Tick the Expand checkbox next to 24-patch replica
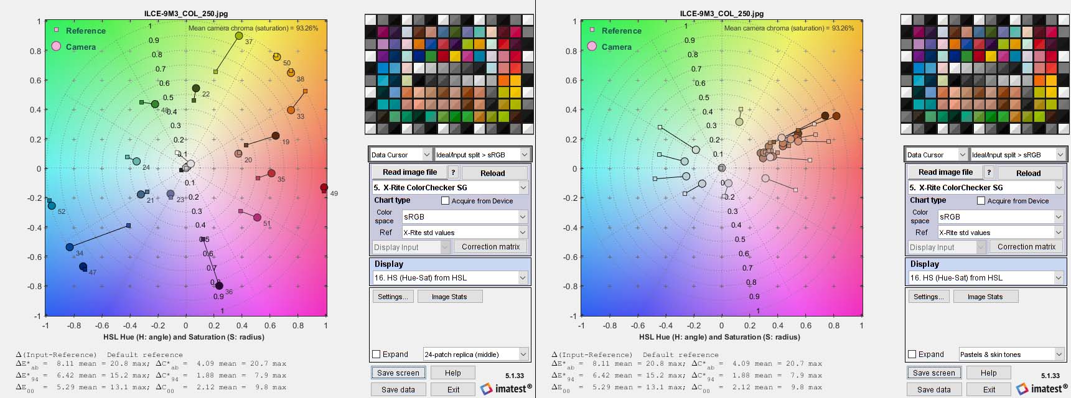 click(376, 354)
